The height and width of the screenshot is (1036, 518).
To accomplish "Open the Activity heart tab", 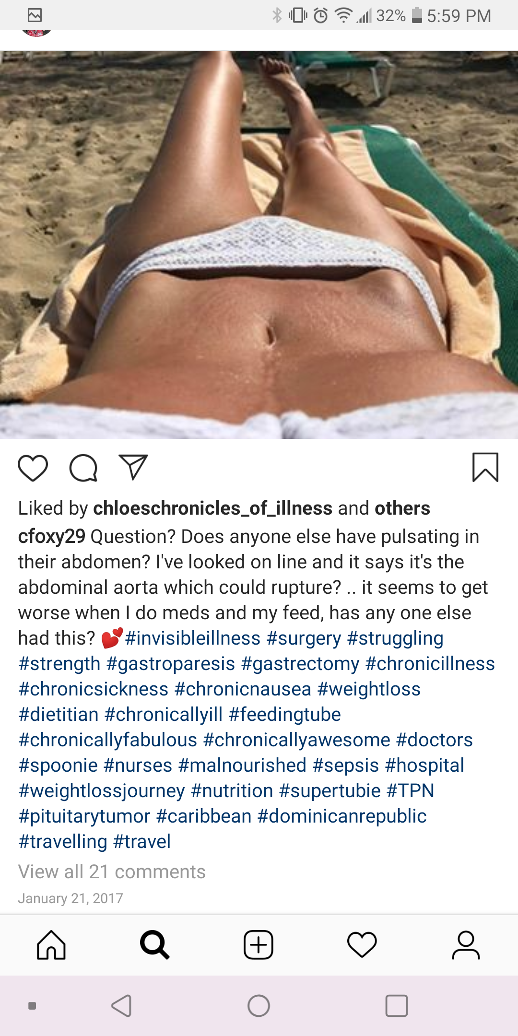I will 362,945.
